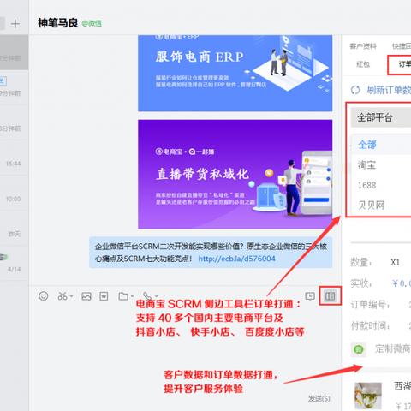Click the 神笔马良 contact name
Image resolution: width=411 pixels, height=411 pixels.
coord(57,23)
